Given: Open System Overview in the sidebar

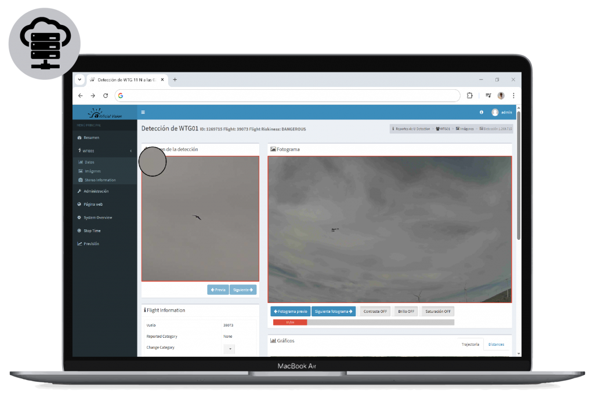Looking at the screenshot, I should pos(97,217).
